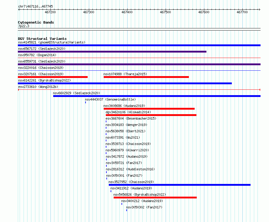Select the blue nsv6142261 variant bar
Image resolution: width=269 pixels, height=222 pixels.
pyautogui.click(x=125, y=83)
